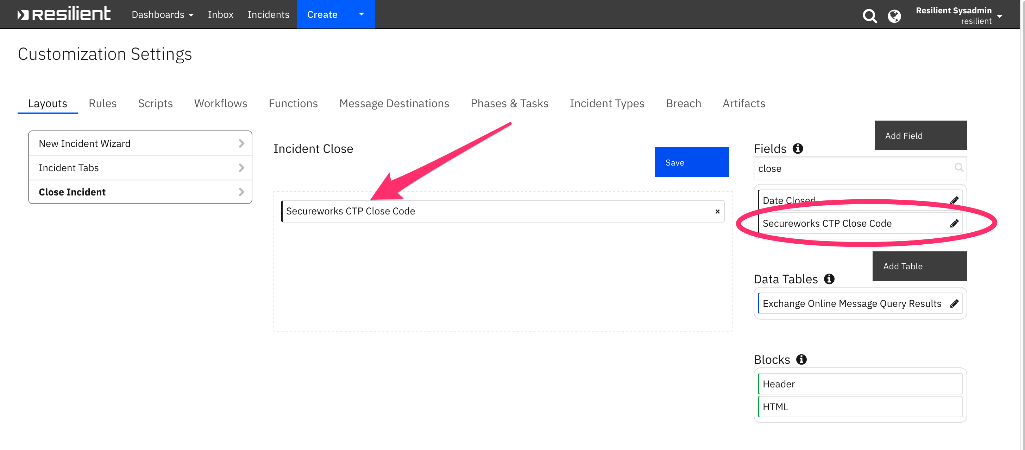Image resolution: width=1025 pixels, height=450 pixels.
Task: Open the Workflows tab
Action: pos(221,103)
